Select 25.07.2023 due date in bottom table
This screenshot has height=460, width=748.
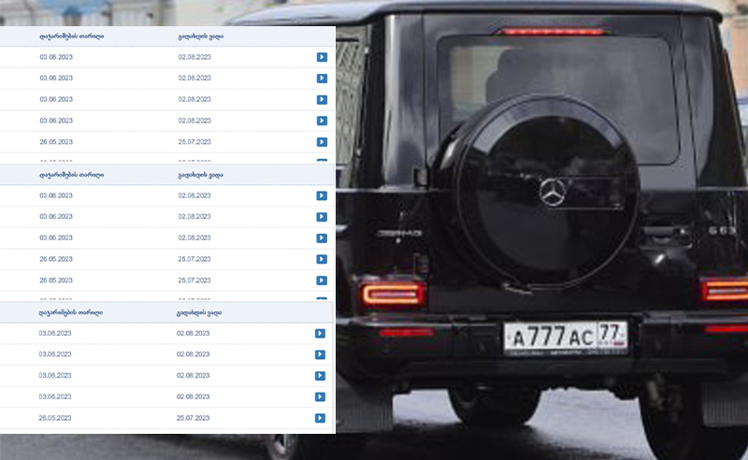pos(194,418)
